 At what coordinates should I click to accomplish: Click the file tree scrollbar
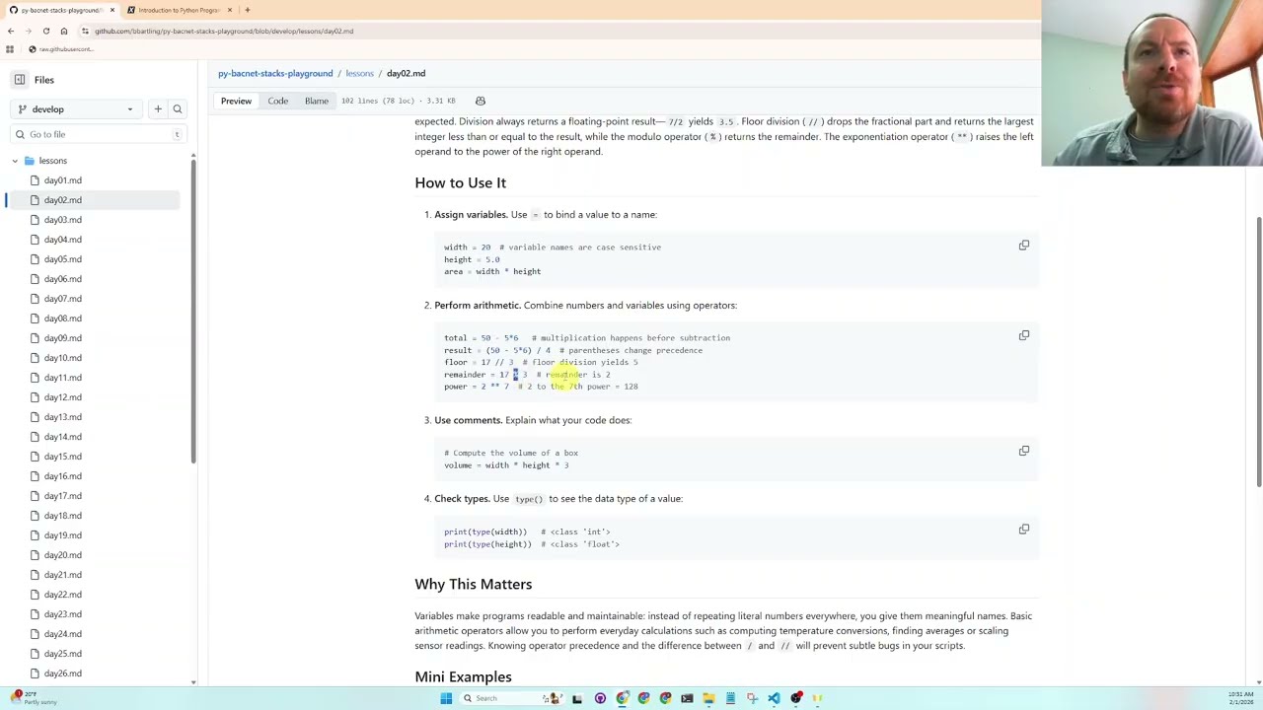point(192,310)
